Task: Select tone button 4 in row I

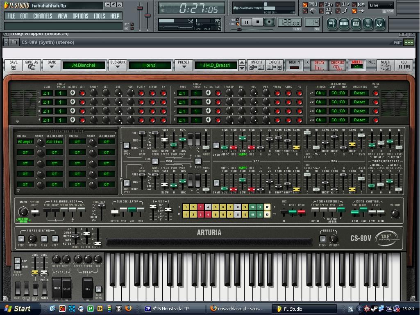Action: tap(208, 207)
